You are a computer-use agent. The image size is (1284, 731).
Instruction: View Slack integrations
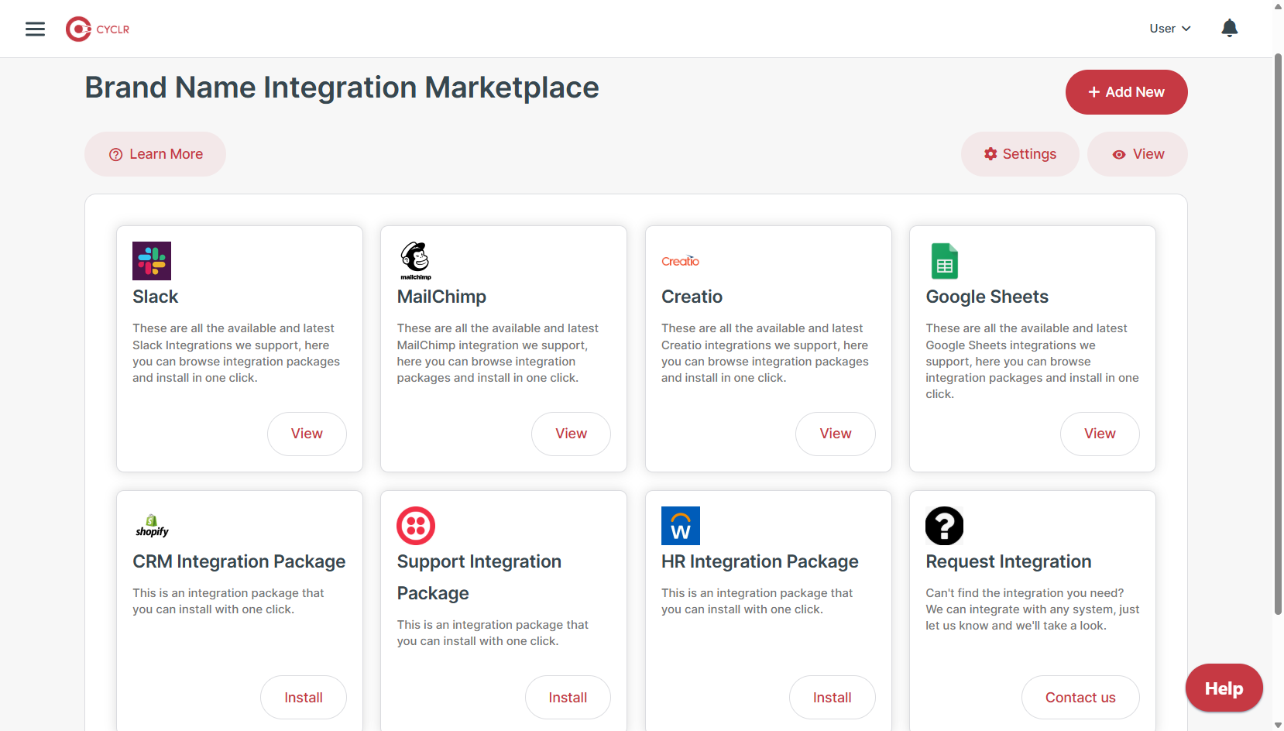[307, 434]
